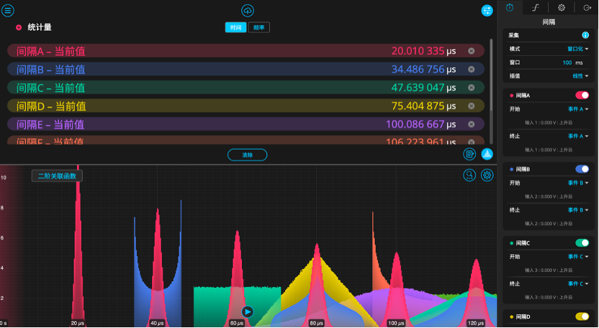Select the histogram view icon
The width and height of the screenshot is (599, 328).
pos(487,154)
